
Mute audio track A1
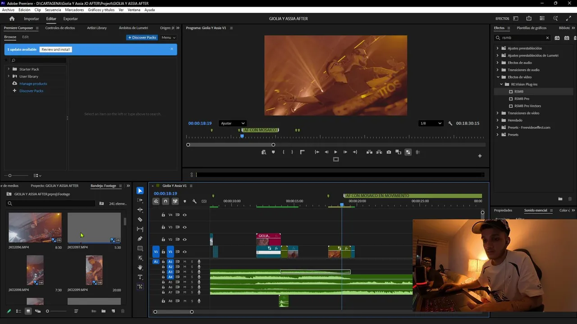(x=184, y=261)
